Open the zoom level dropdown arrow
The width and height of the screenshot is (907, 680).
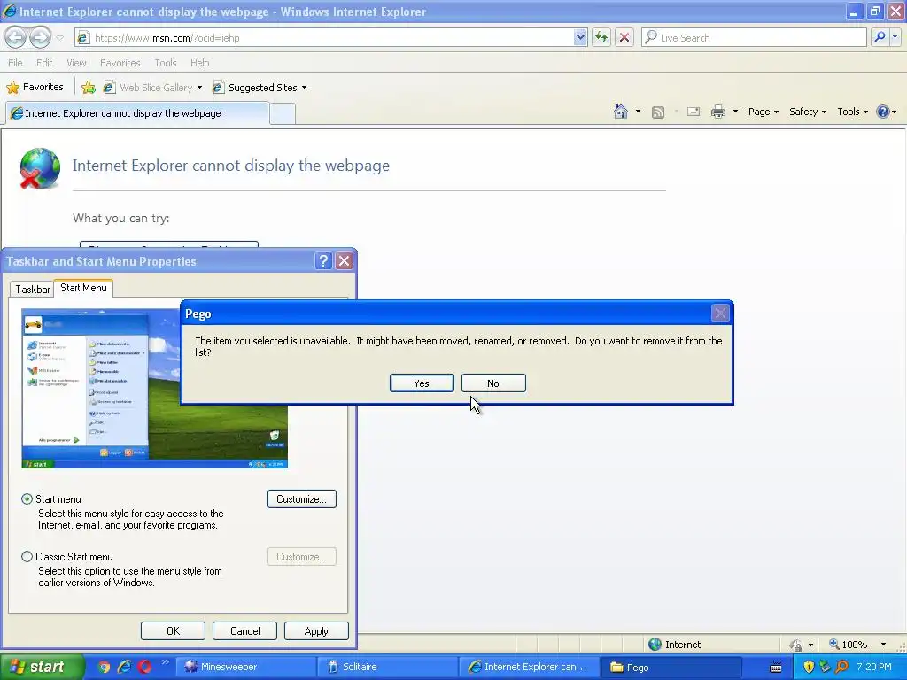883,645
